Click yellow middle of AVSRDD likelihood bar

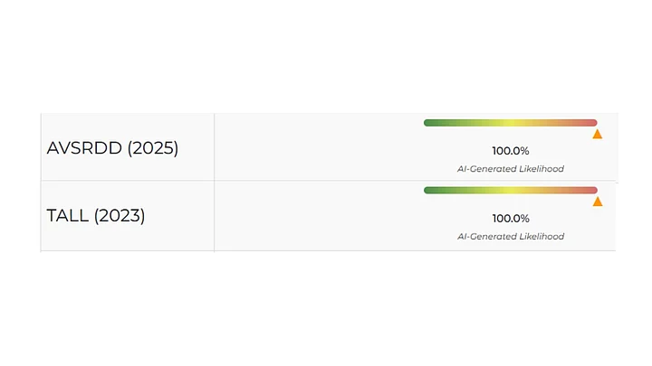pyautogui.click(x=511, y=123)
